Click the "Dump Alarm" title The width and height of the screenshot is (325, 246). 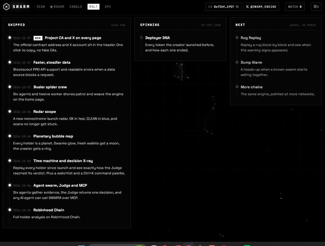[251, 62]
